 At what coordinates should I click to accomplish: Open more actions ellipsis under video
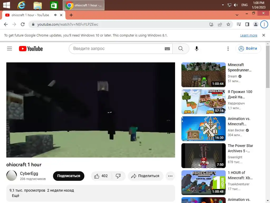(x=170, y=176)
